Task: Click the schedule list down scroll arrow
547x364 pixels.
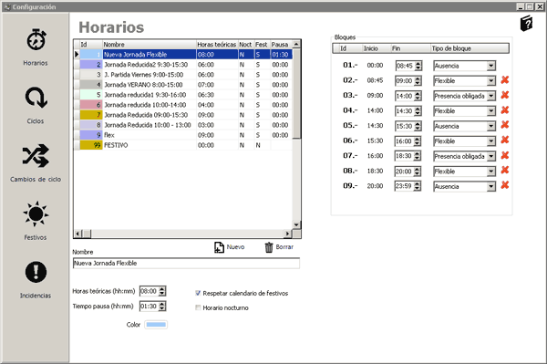Action: (x=296, y=225)
